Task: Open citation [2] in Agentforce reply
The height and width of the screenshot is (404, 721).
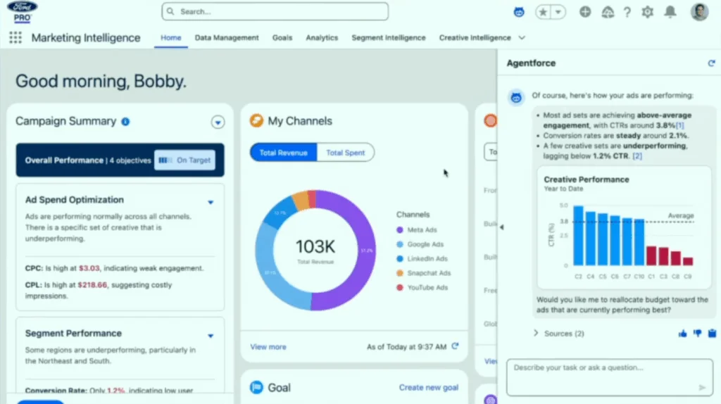Action: click(637, 156)
